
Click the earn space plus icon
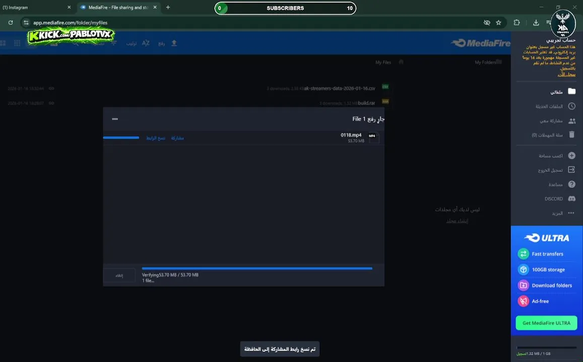tap(572, 155)
